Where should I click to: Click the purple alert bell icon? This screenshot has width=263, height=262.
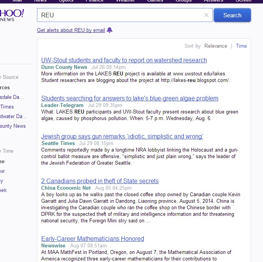(x=110, y=30)
